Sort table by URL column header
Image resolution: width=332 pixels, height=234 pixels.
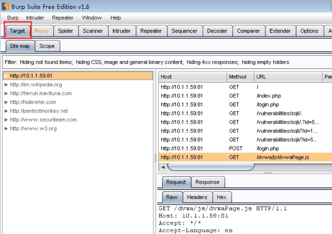click(x=288, y=77)
